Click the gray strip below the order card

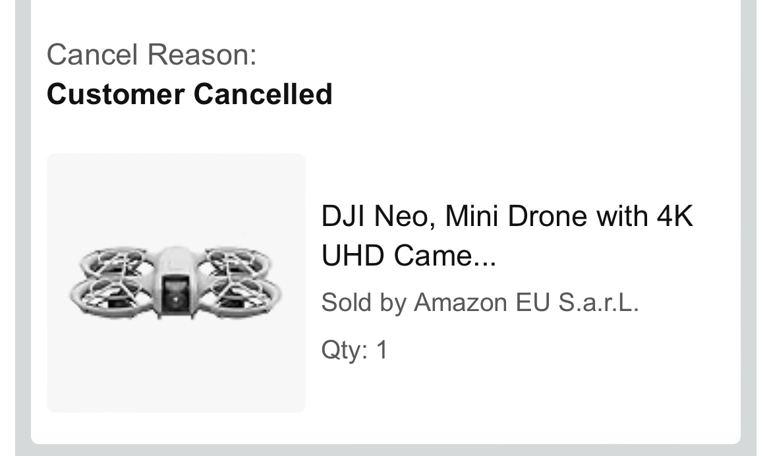tap(385, 450)
